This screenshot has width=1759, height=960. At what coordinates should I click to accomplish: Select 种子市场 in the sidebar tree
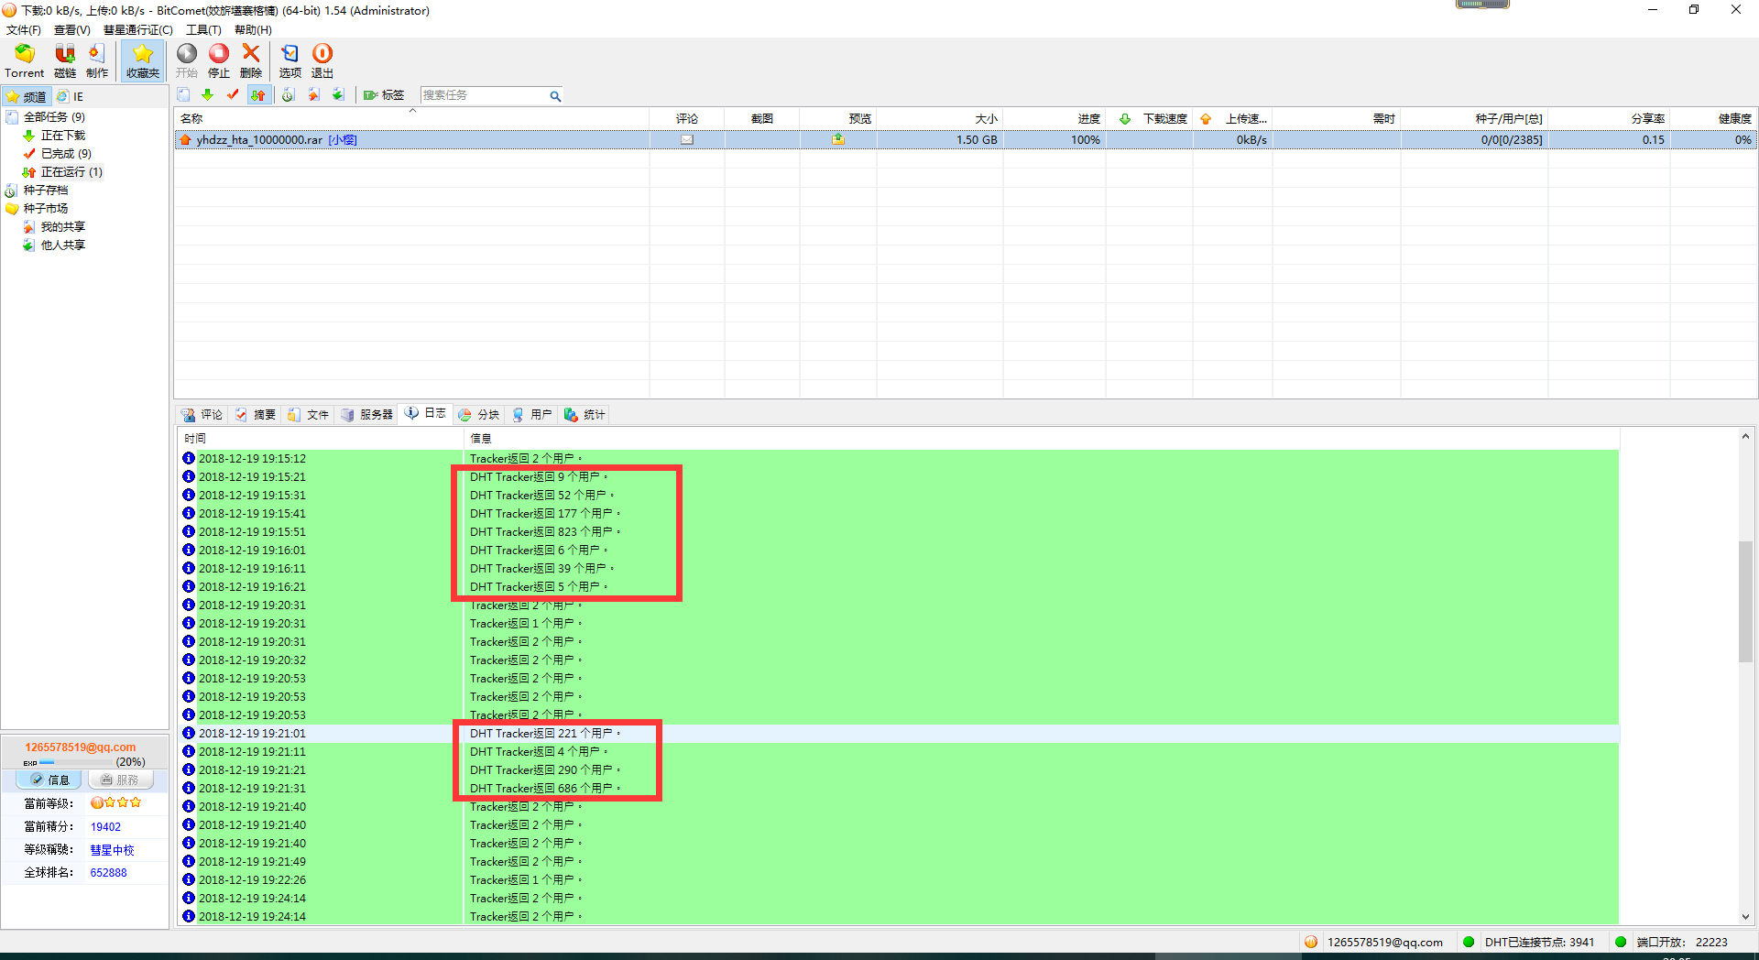(x=46, y=209)
